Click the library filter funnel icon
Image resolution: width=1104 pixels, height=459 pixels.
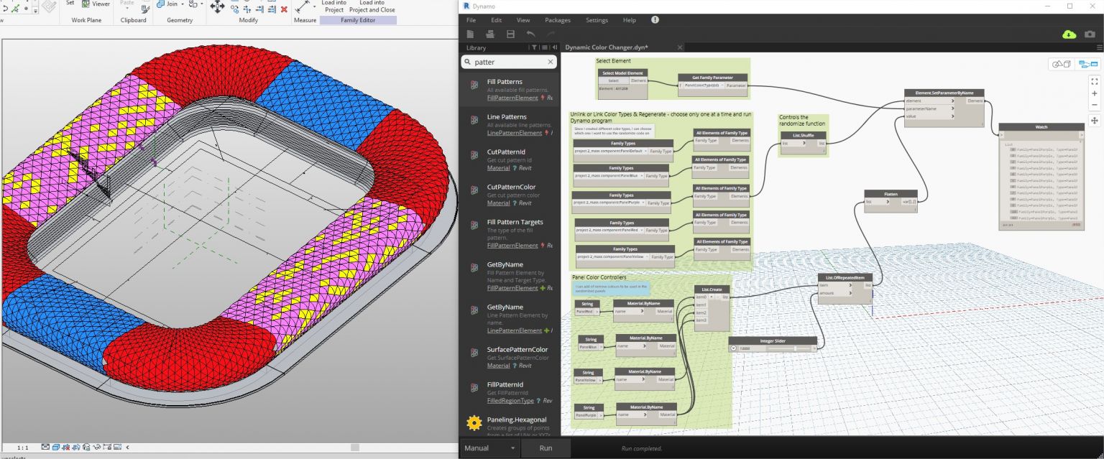click(x=534, y=47)
